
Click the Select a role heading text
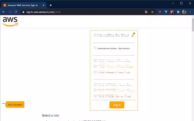51,115
